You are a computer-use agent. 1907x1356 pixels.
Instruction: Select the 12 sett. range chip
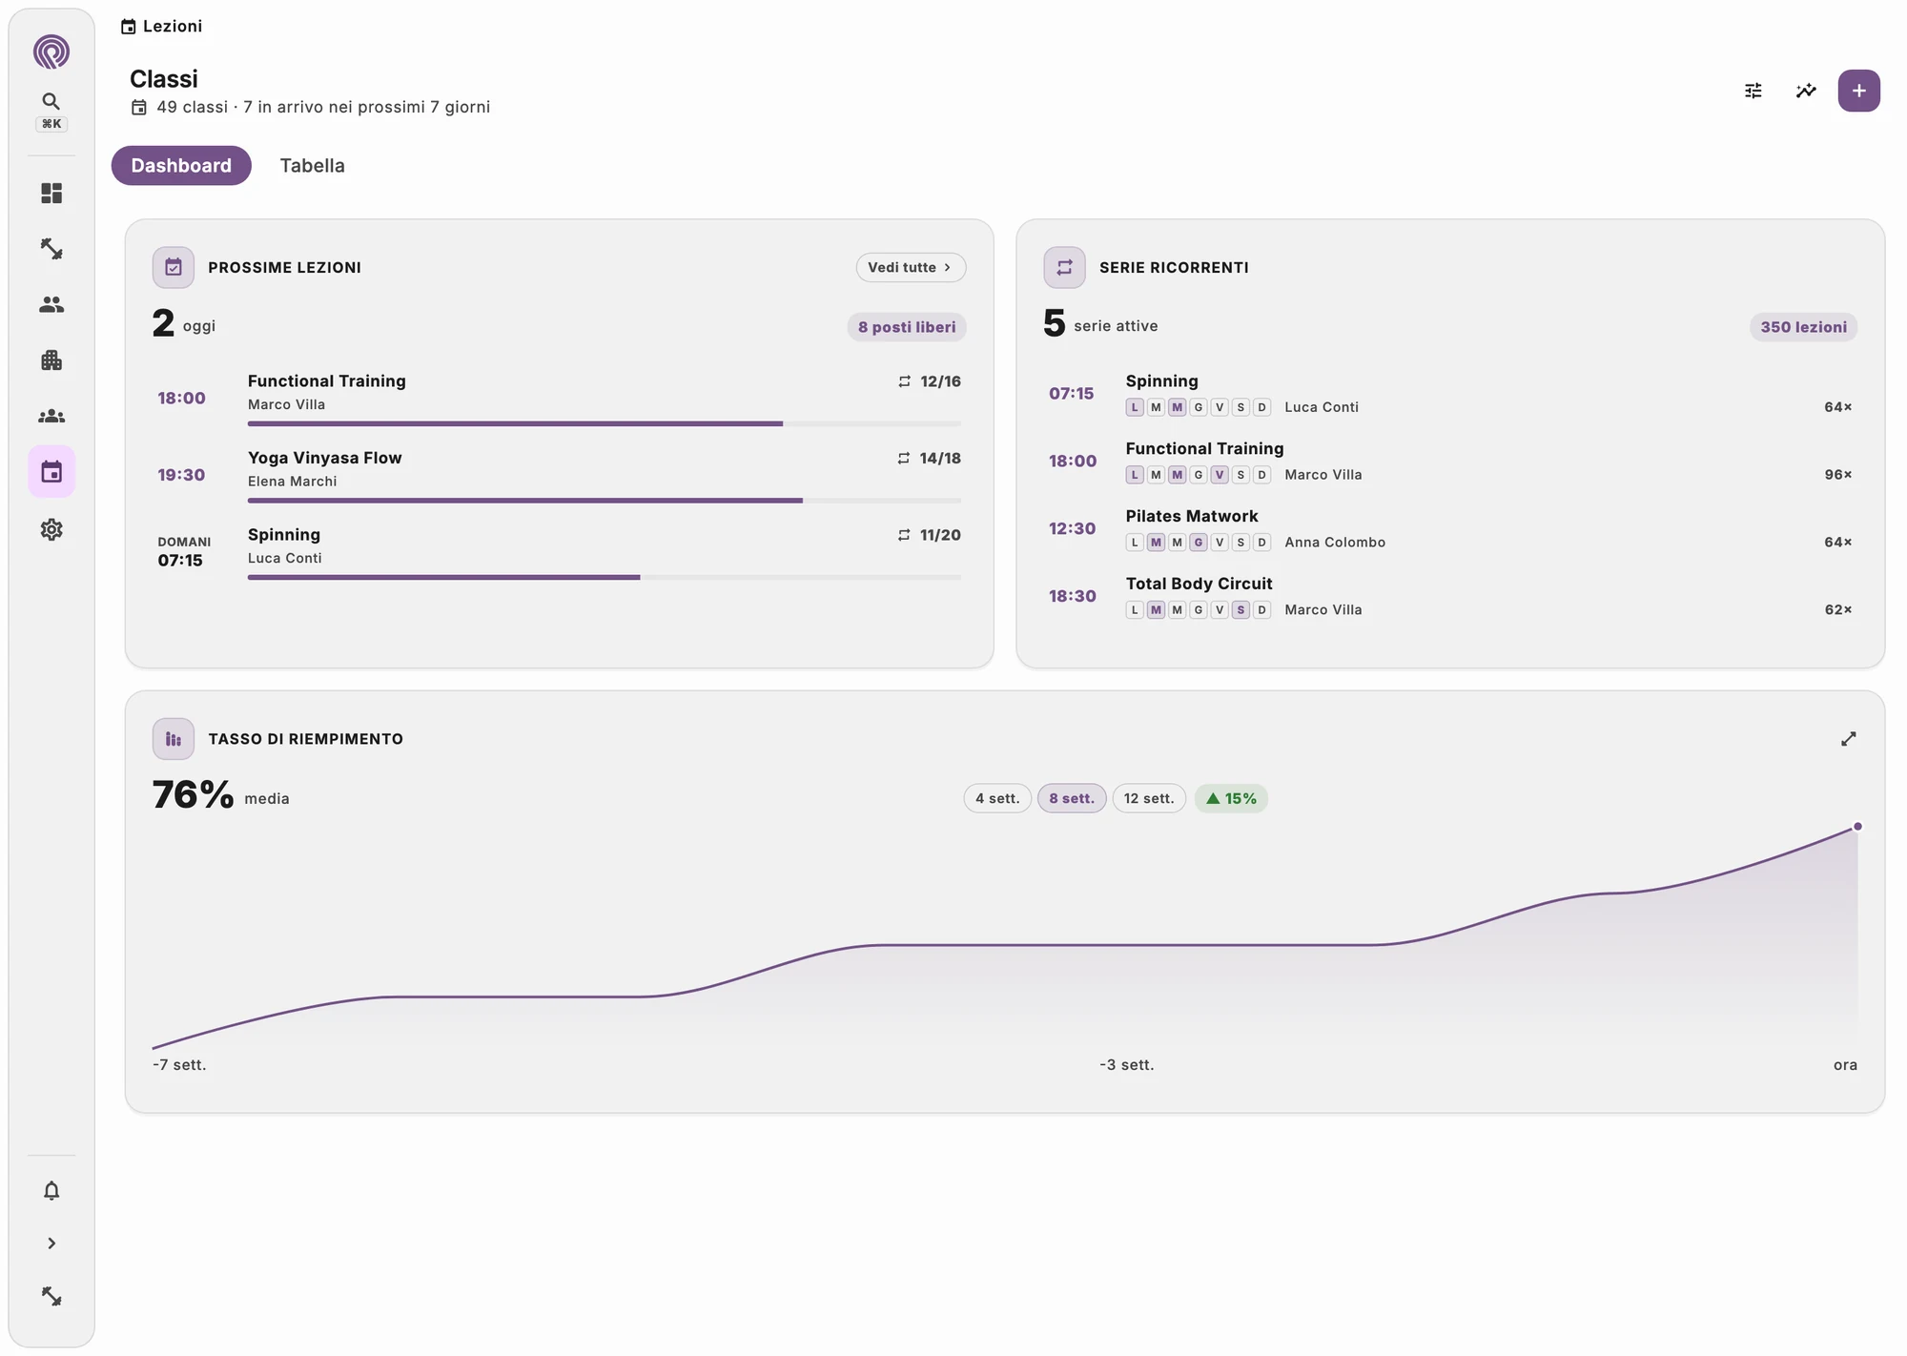1149,798
